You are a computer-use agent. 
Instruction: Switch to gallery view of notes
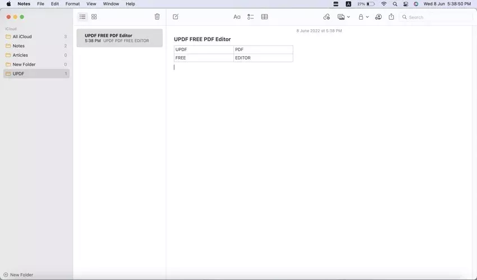pyautogui.click(x=94, y=17)
